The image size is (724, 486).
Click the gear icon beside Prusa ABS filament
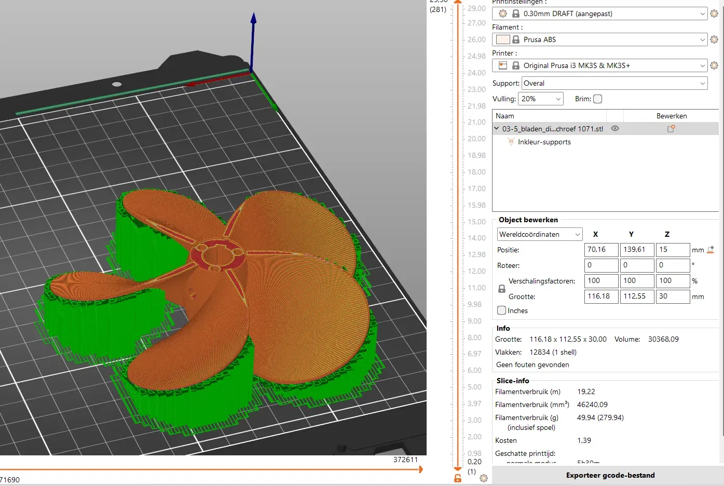coord(714,39)
